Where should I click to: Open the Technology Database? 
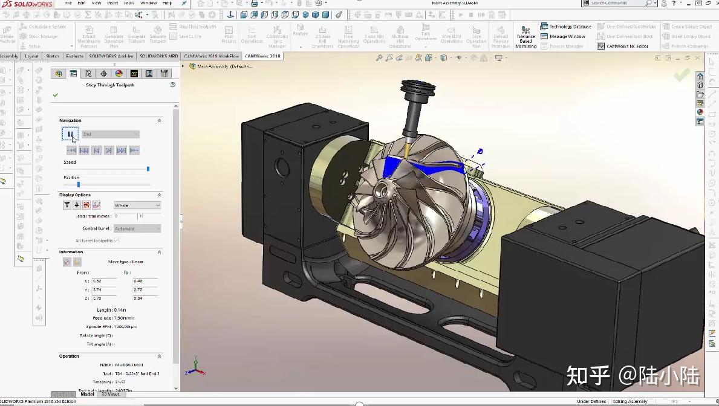pos(566,27)
